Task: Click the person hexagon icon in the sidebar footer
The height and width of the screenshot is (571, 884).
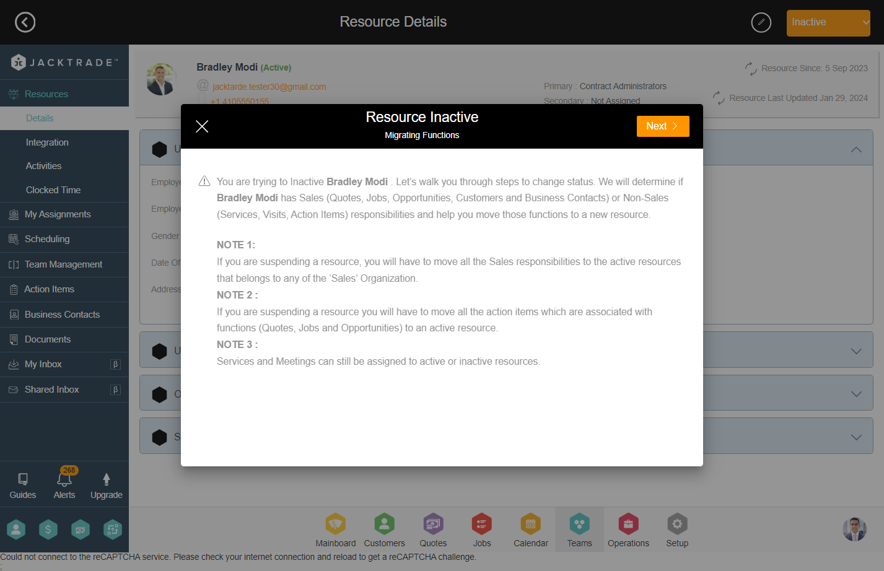Action: (x=16, y=530)
